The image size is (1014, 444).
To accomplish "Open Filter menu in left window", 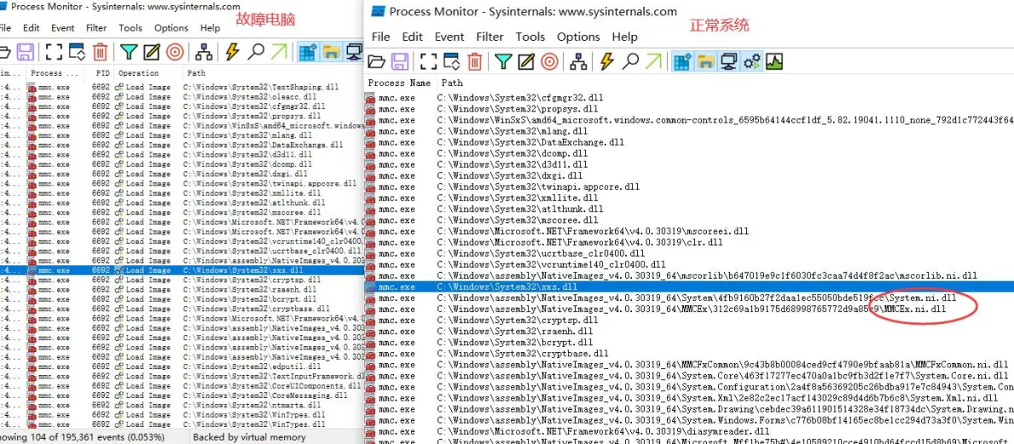I will click(x=96, y=28).
